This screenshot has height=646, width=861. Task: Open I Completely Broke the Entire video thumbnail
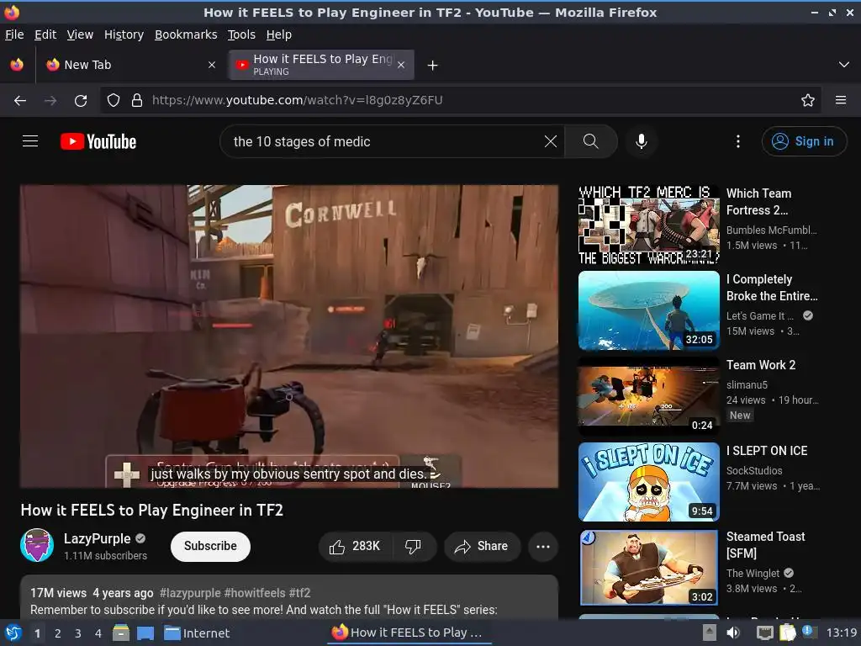[648, 310]
